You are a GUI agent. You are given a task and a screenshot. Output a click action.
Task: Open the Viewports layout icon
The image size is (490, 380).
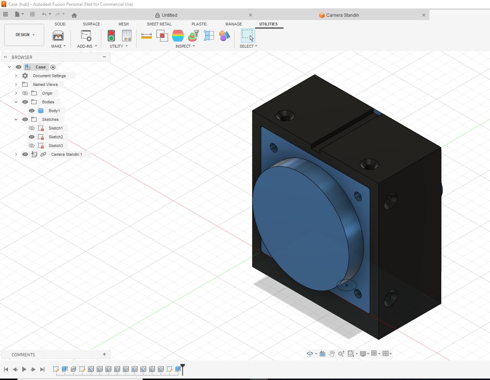386,353
